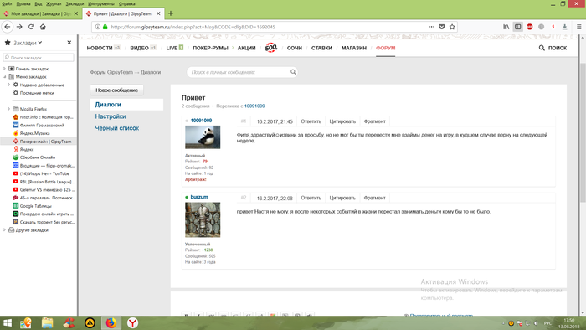The height and width of the screenshot is (330, 586).
Task: Click burzum username link
Action: (x=199, y=197)
